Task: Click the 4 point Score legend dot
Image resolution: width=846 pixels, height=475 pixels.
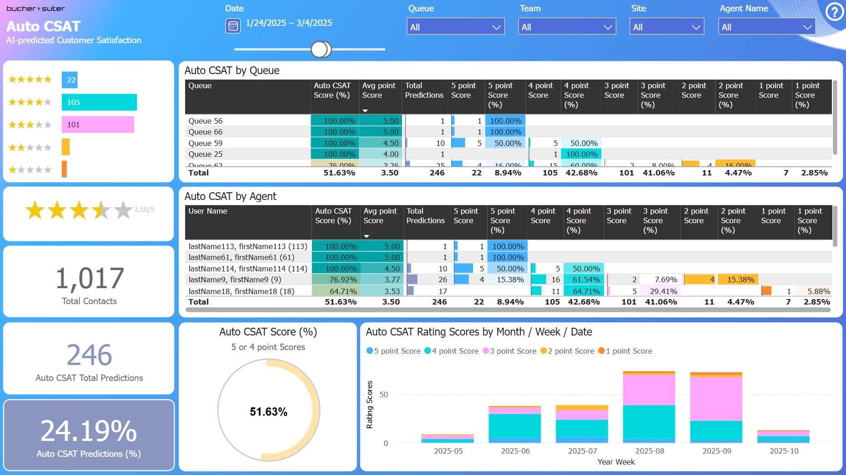Action: (428, 351)
